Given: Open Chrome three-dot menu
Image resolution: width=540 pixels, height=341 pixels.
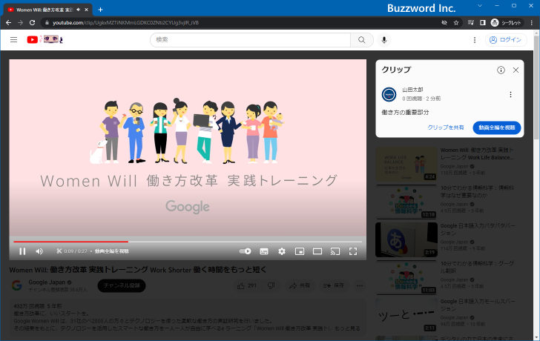Looking at the screenshot, I should (531, 23).
